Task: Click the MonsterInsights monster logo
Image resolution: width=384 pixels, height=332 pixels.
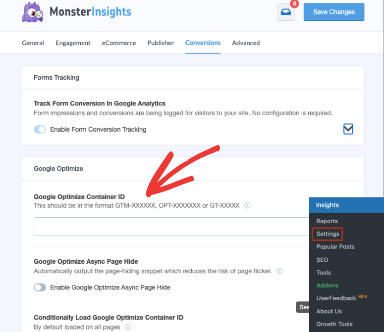Action: click(33, 12)
